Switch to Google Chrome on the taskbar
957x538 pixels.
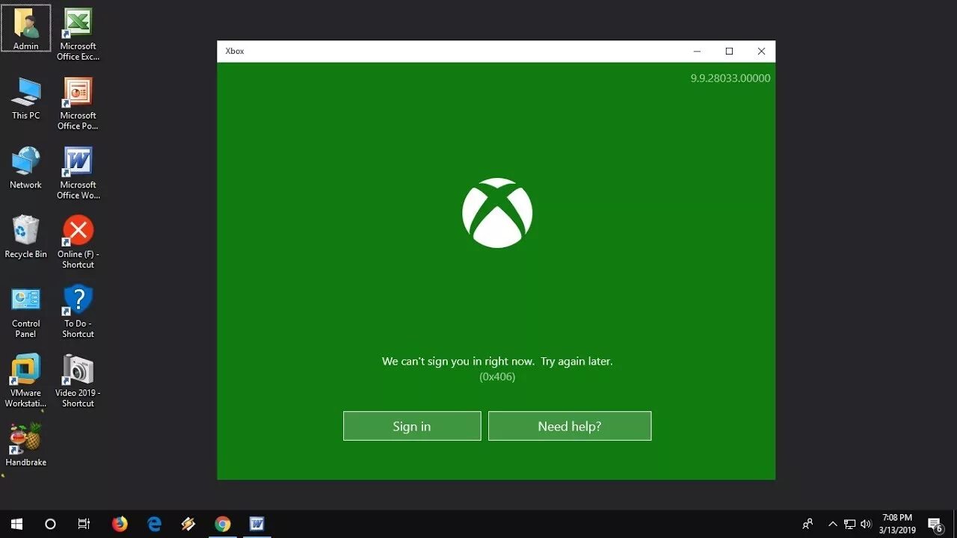coord(223,524)
